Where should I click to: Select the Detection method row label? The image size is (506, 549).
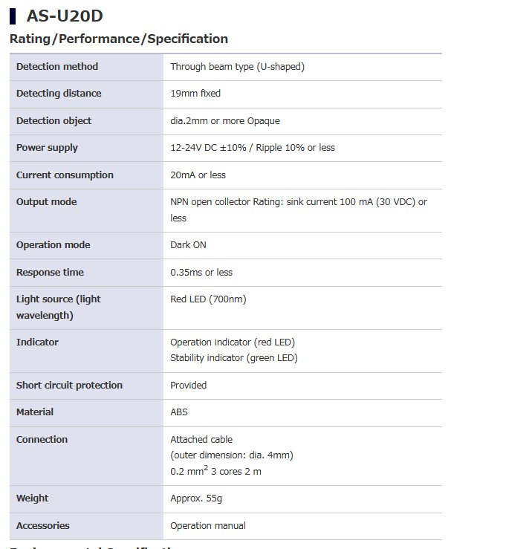pyautogui.click(x=57, y=67)
